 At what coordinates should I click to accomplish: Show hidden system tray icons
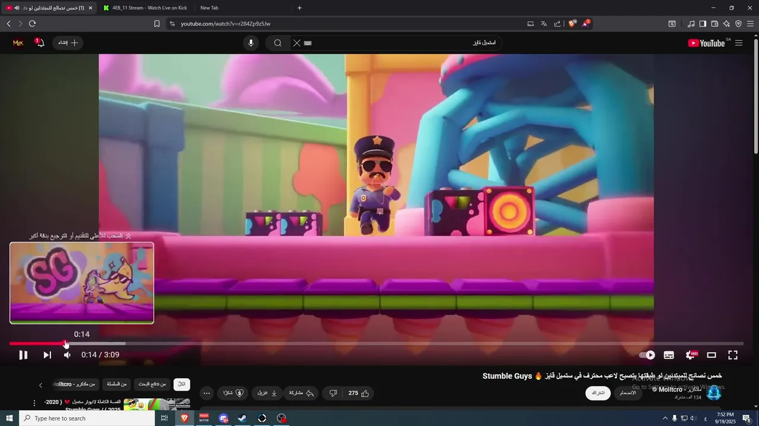coord(665,418)
